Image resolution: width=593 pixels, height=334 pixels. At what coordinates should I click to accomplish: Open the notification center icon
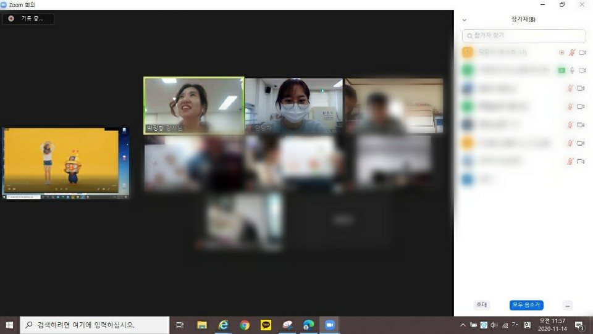coord(579,325)
